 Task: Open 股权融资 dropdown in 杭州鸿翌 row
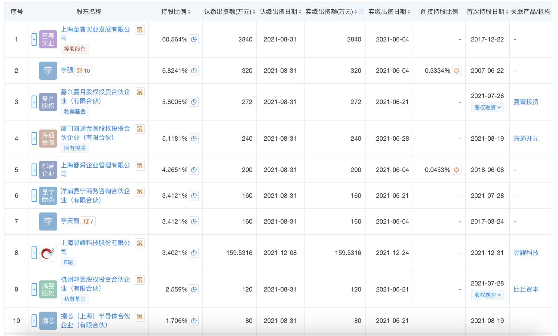click(x=487, y=295)
